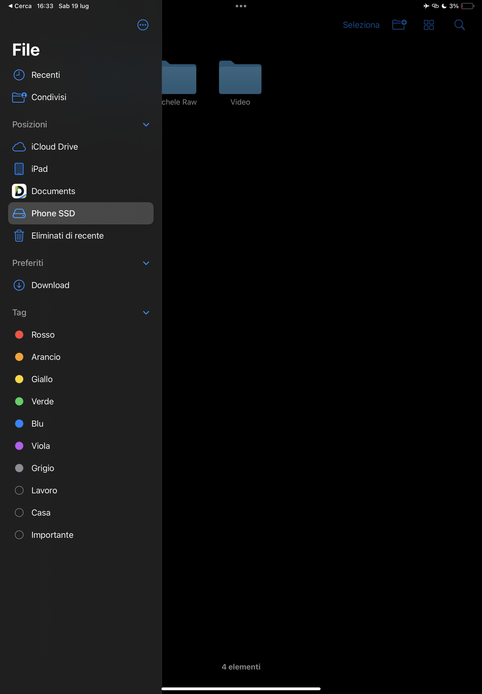
Task: Create a new folder with toolbar icon
Action: click(x=399, y=25)
